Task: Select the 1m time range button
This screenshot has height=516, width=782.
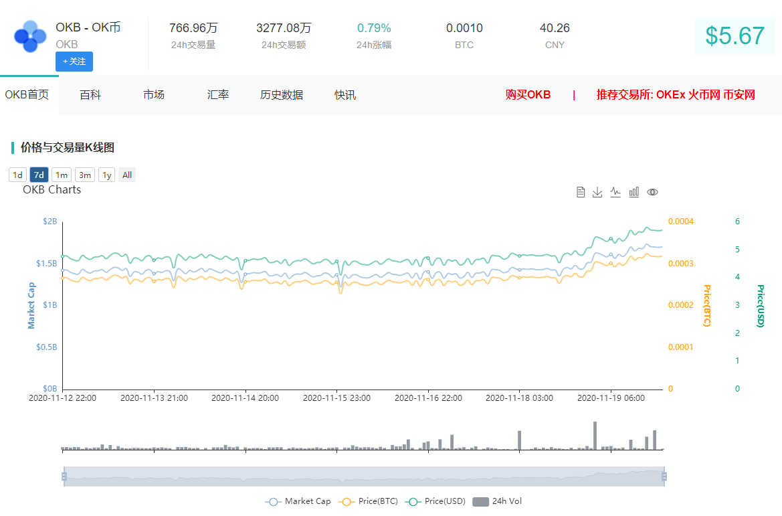Action: [62, 175]
